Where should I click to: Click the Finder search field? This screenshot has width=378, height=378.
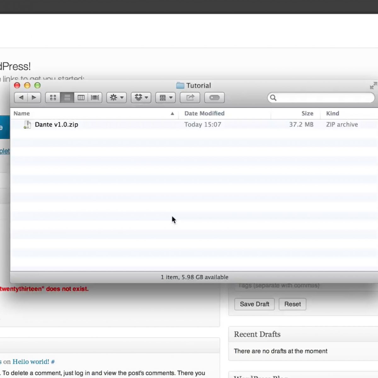[x=321, y=98]
